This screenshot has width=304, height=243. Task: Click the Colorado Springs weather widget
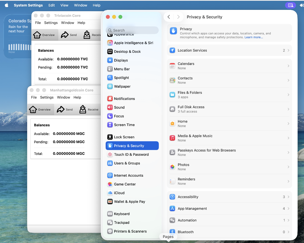(x=18, y=37)
